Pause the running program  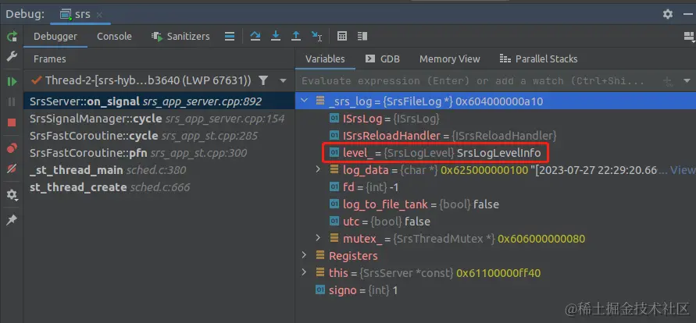12,102
